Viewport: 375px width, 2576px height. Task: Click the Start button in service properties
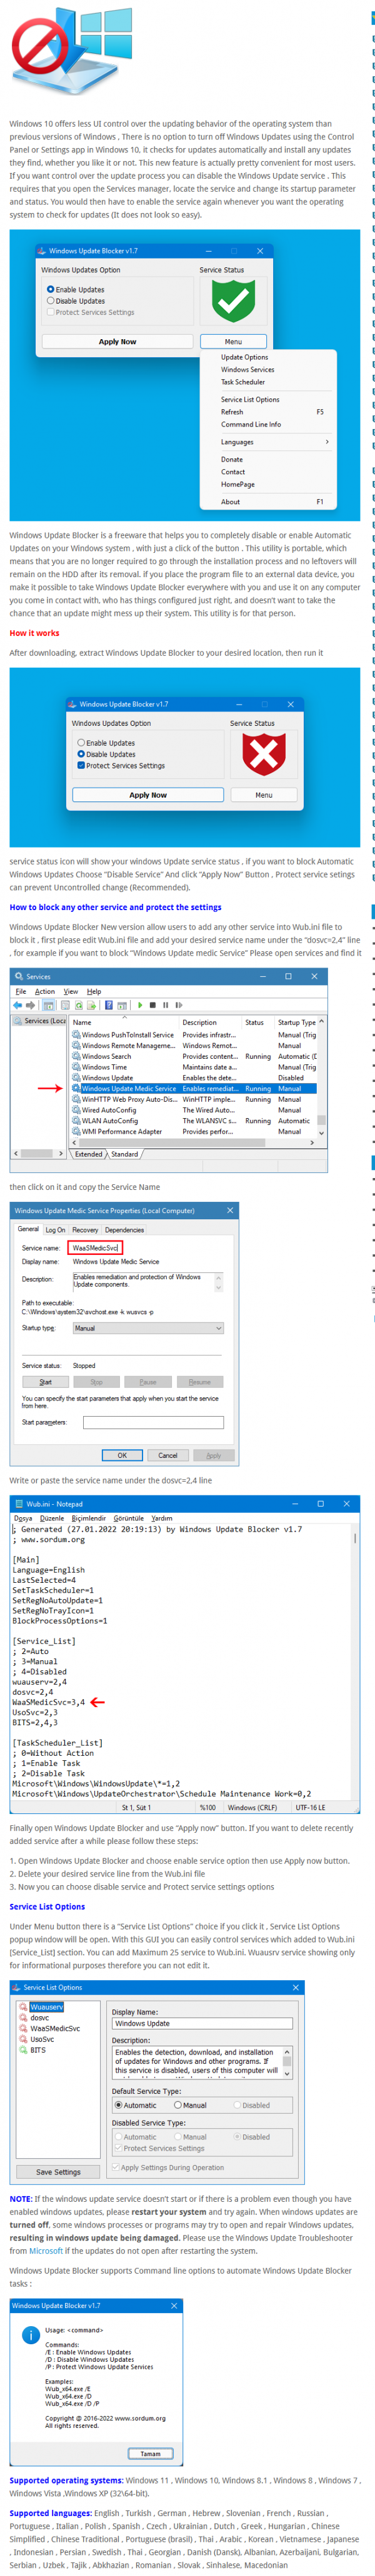[x=45, y=1382]
